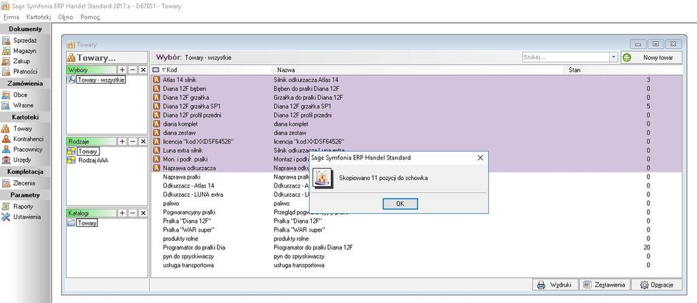Select Rodzaj AAA in Rodzaje list
The image size is (697, 303).
93,160
